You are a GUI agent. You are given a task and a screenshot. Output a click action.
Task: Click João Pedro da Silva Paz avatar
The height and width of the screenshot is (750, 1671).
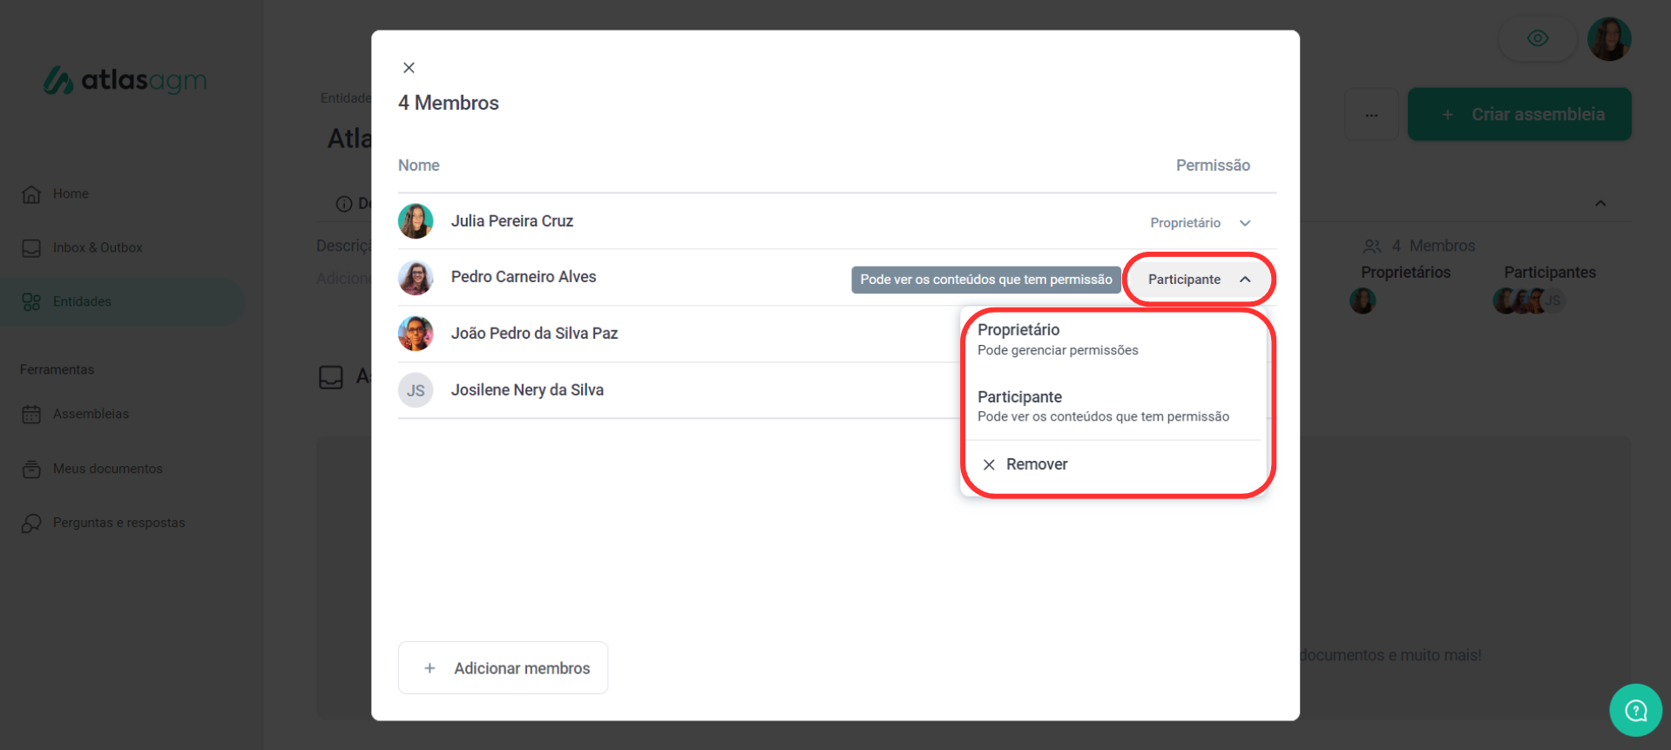tap(416, 334)
